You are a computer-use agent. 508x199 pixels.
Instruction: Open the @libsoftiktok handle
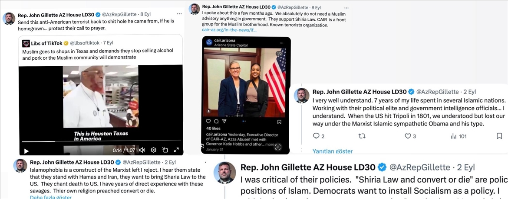(x=84, y=43)
